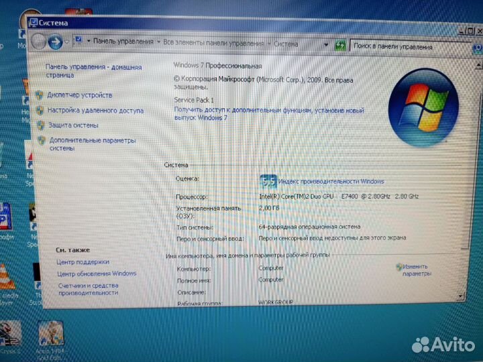
Task: Select 'Система' breadcrumb item
Action: coord(286,44)
